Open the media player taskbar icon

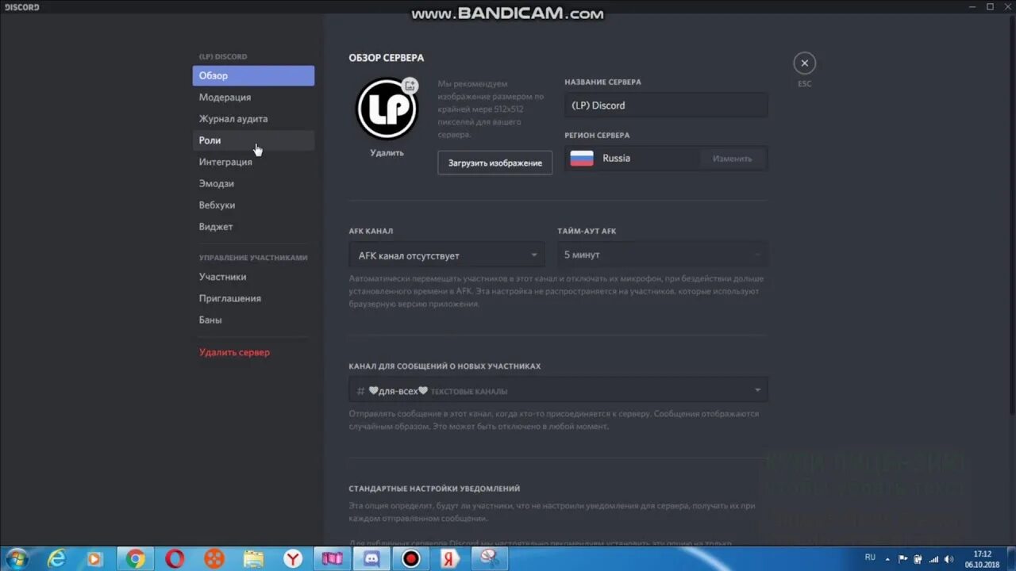coord(95,558)
